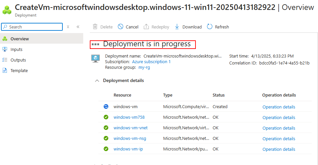Click the Delete toolbar label
The image size is (318, 165).
pos(106,27)
